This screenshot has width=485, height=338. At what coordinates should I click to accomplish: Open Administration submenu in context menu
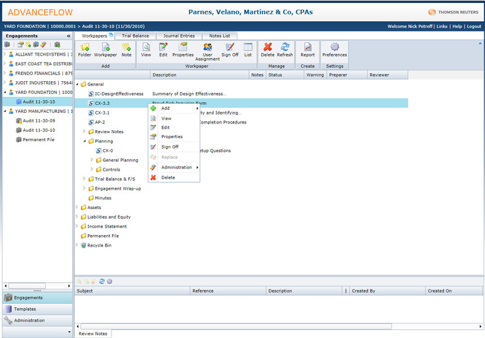[x=176, y=167]
